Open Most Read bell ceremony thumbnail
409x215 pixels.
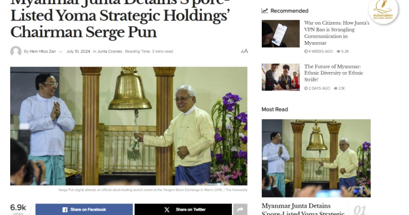[x=316, y=158]
